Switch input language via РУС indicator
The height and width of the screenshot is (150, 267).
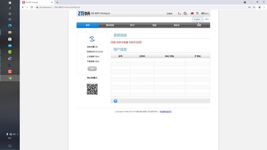coord(10,138)
